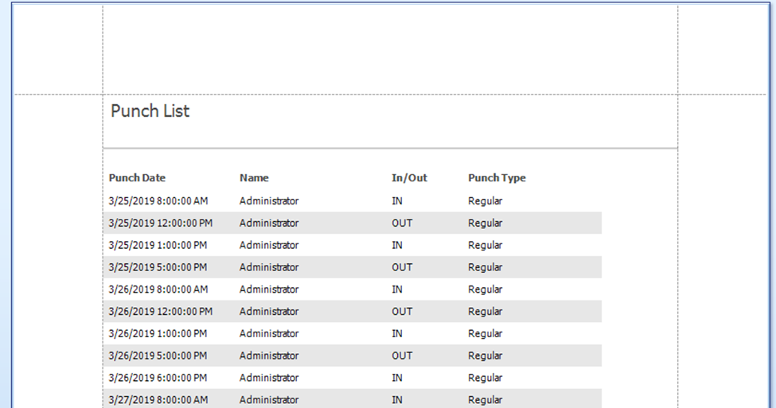Click Administrator in the 3/25/2019 8:00:00 AM row
This screenshot has width=776, height=408.
[x=269, y=200]
